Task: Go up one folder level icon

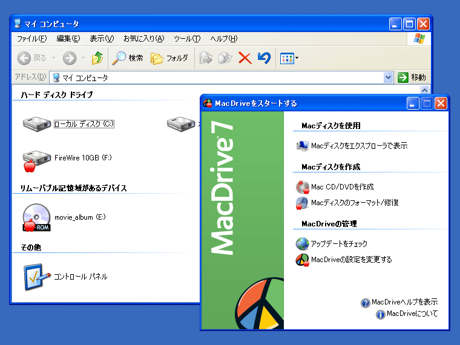Action: coord(97,57)
